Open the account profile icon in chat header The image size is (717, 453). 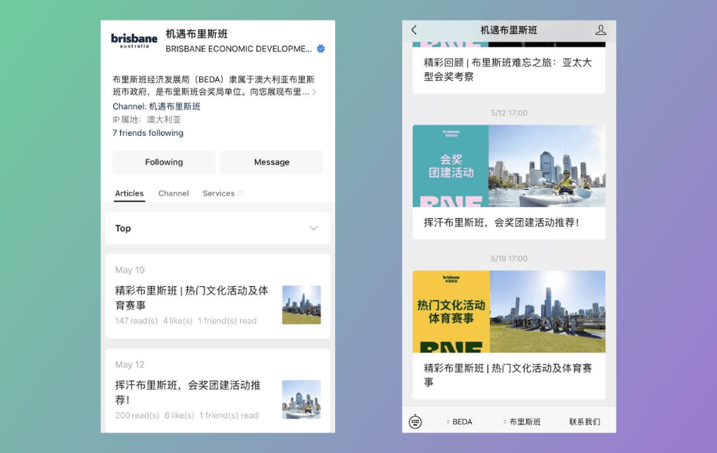pos(601,30)
